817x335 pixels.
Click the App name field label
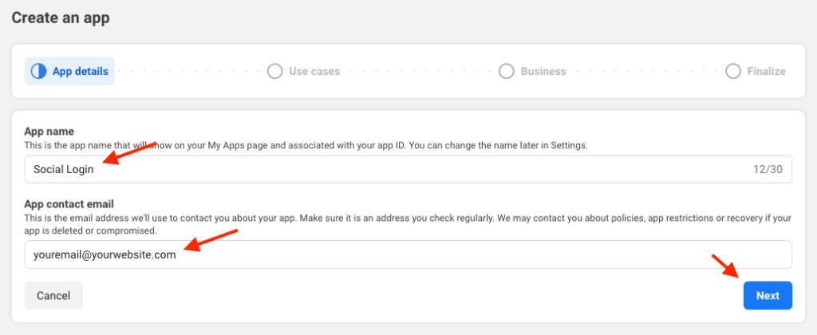49,132
